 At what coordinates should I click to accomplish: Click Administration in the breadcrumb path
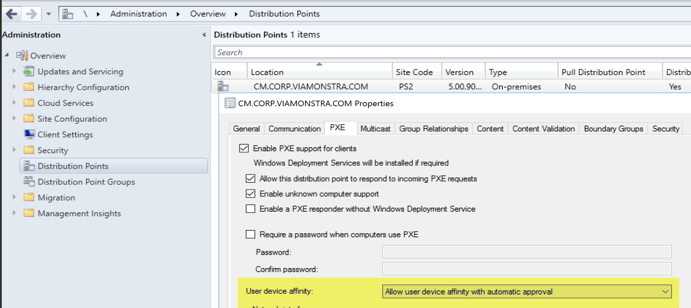point(138,14)
